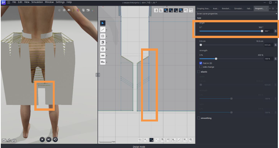The image size is (279, 148).
Task: Select the button placement tool
Action: pyautogui.click(x=103, y=49)
